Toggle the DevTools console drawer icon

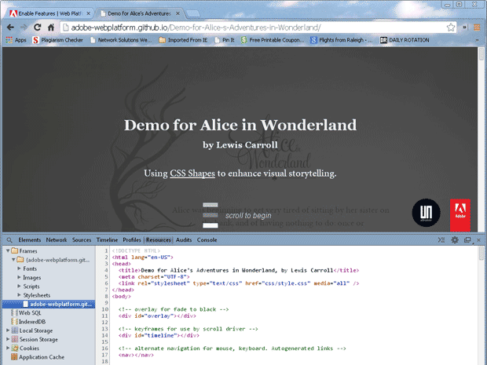[441, 240]
